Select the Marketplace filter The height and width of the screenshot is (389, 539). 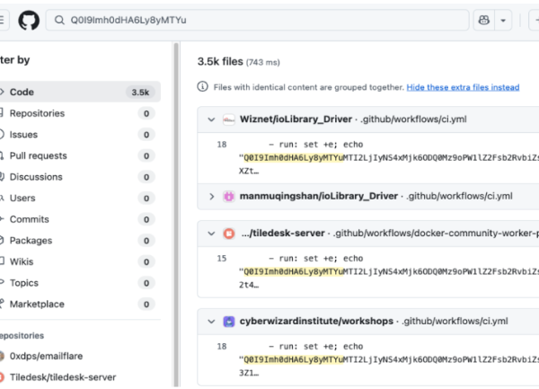coord(78,305)
